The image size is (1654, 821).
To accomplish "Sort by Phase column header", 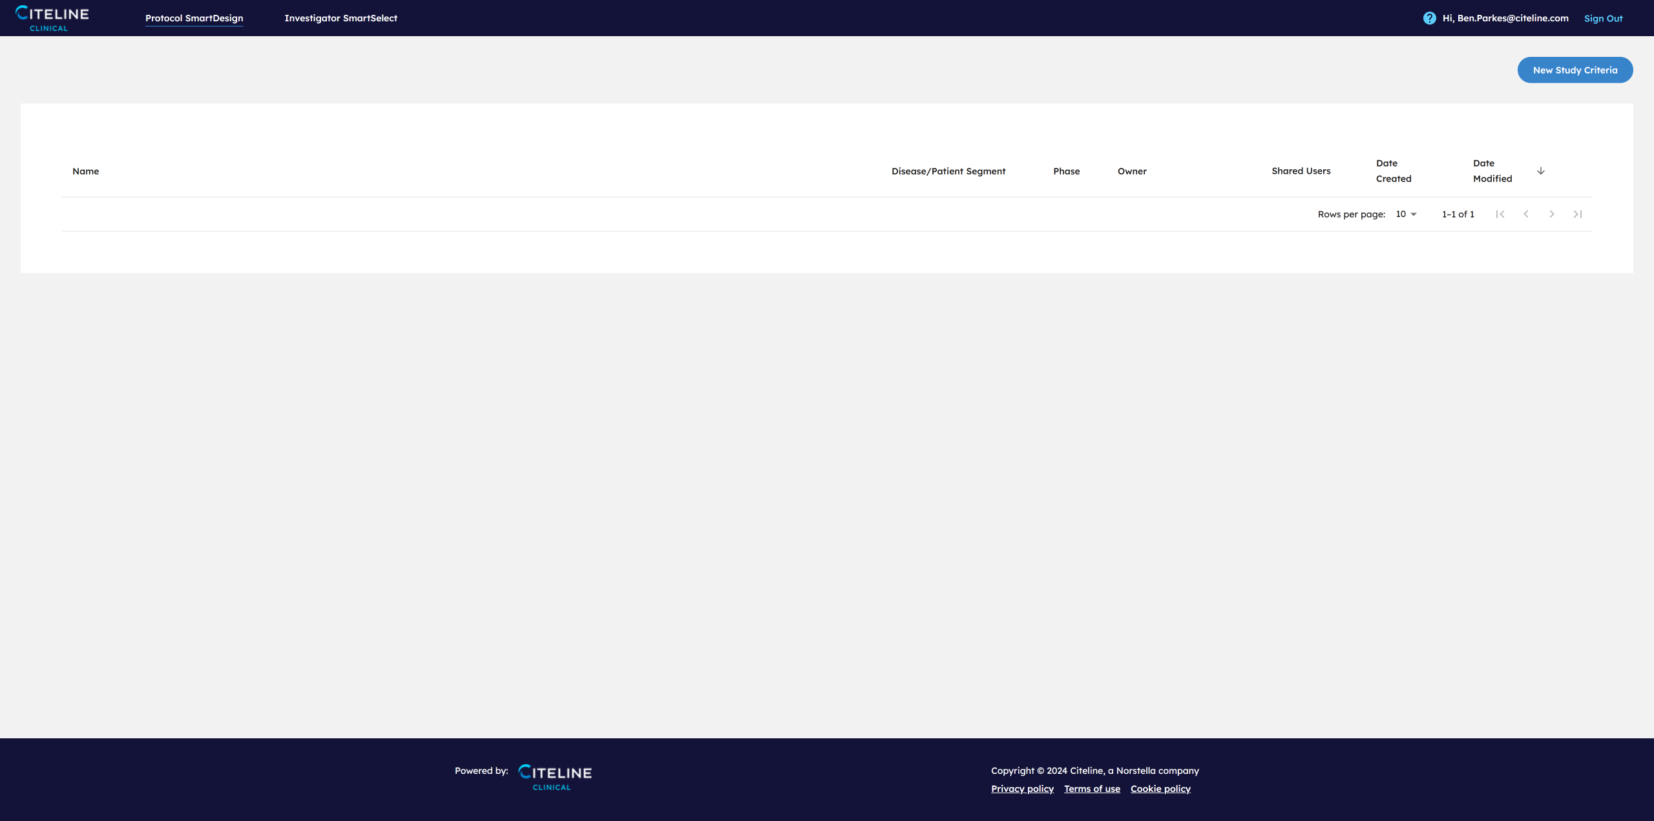I will click(1066, 171).
